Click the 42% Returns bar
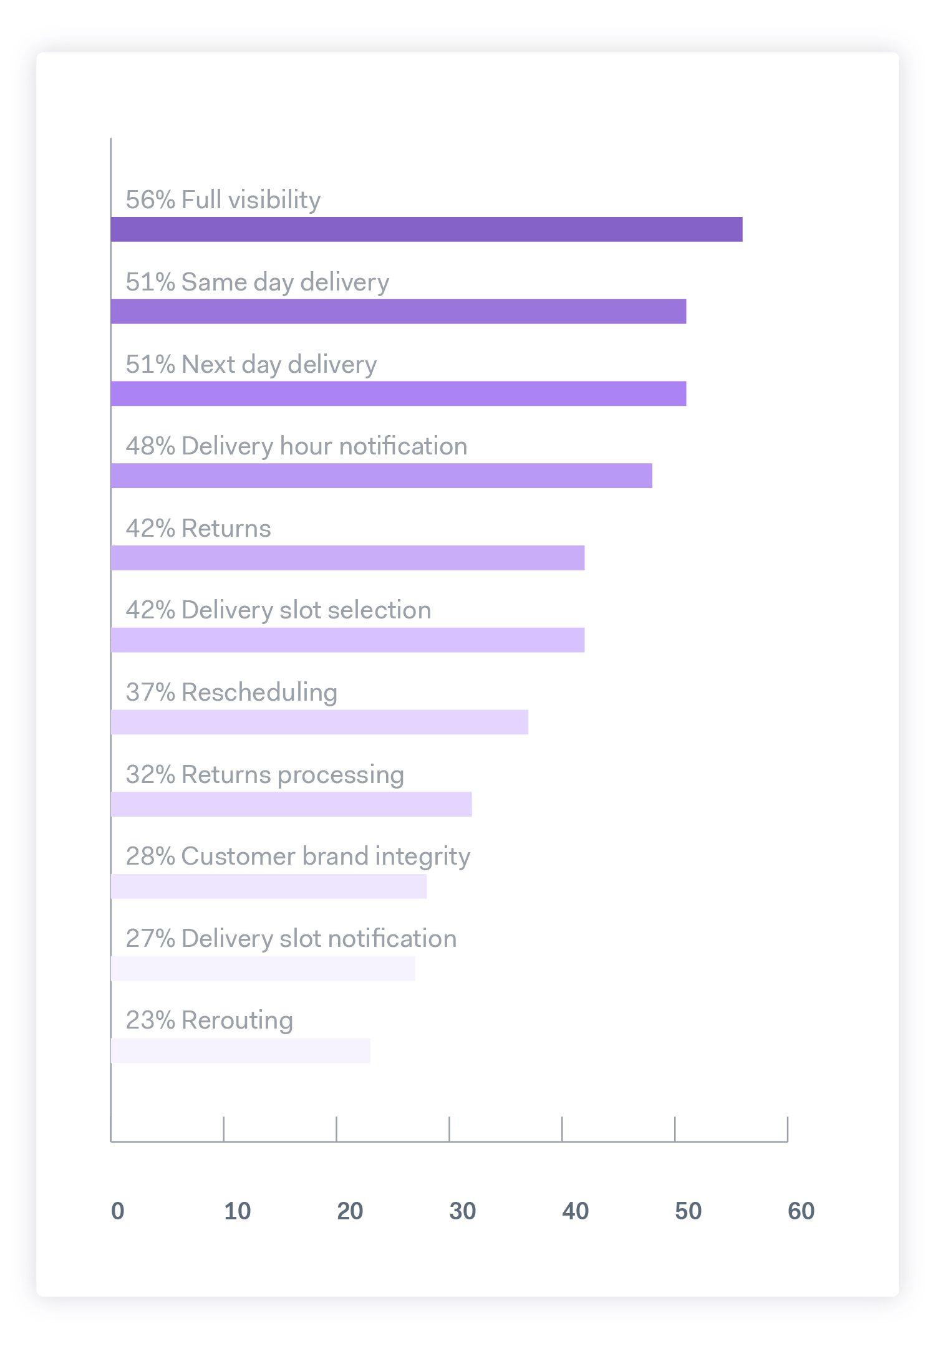This screenshot has height=1349, width=933. point(348,558)
